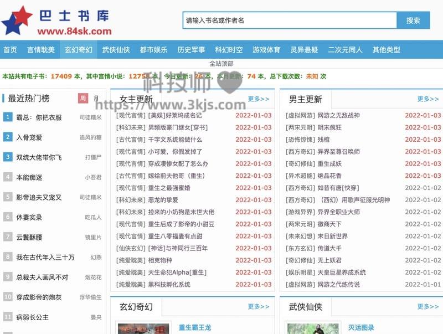Open book [美娱]好莱坞成名记
Image resolution: width=443 pixels, height=334 pixels.
point(175,115)
